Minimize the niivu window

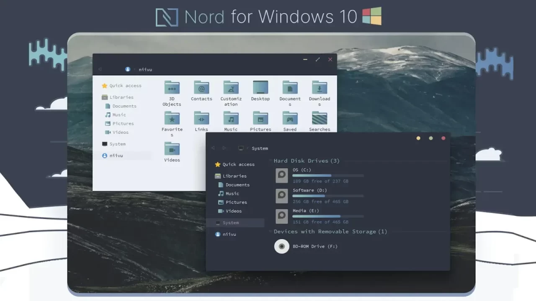(305, 60)
